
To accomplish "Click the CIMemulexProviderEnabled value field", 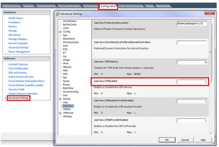I will pos(192,101).
